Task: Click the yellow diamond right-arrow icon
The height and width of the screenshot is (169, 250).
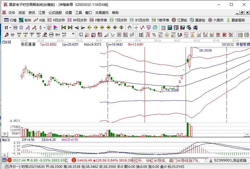Action: [96, 28]
